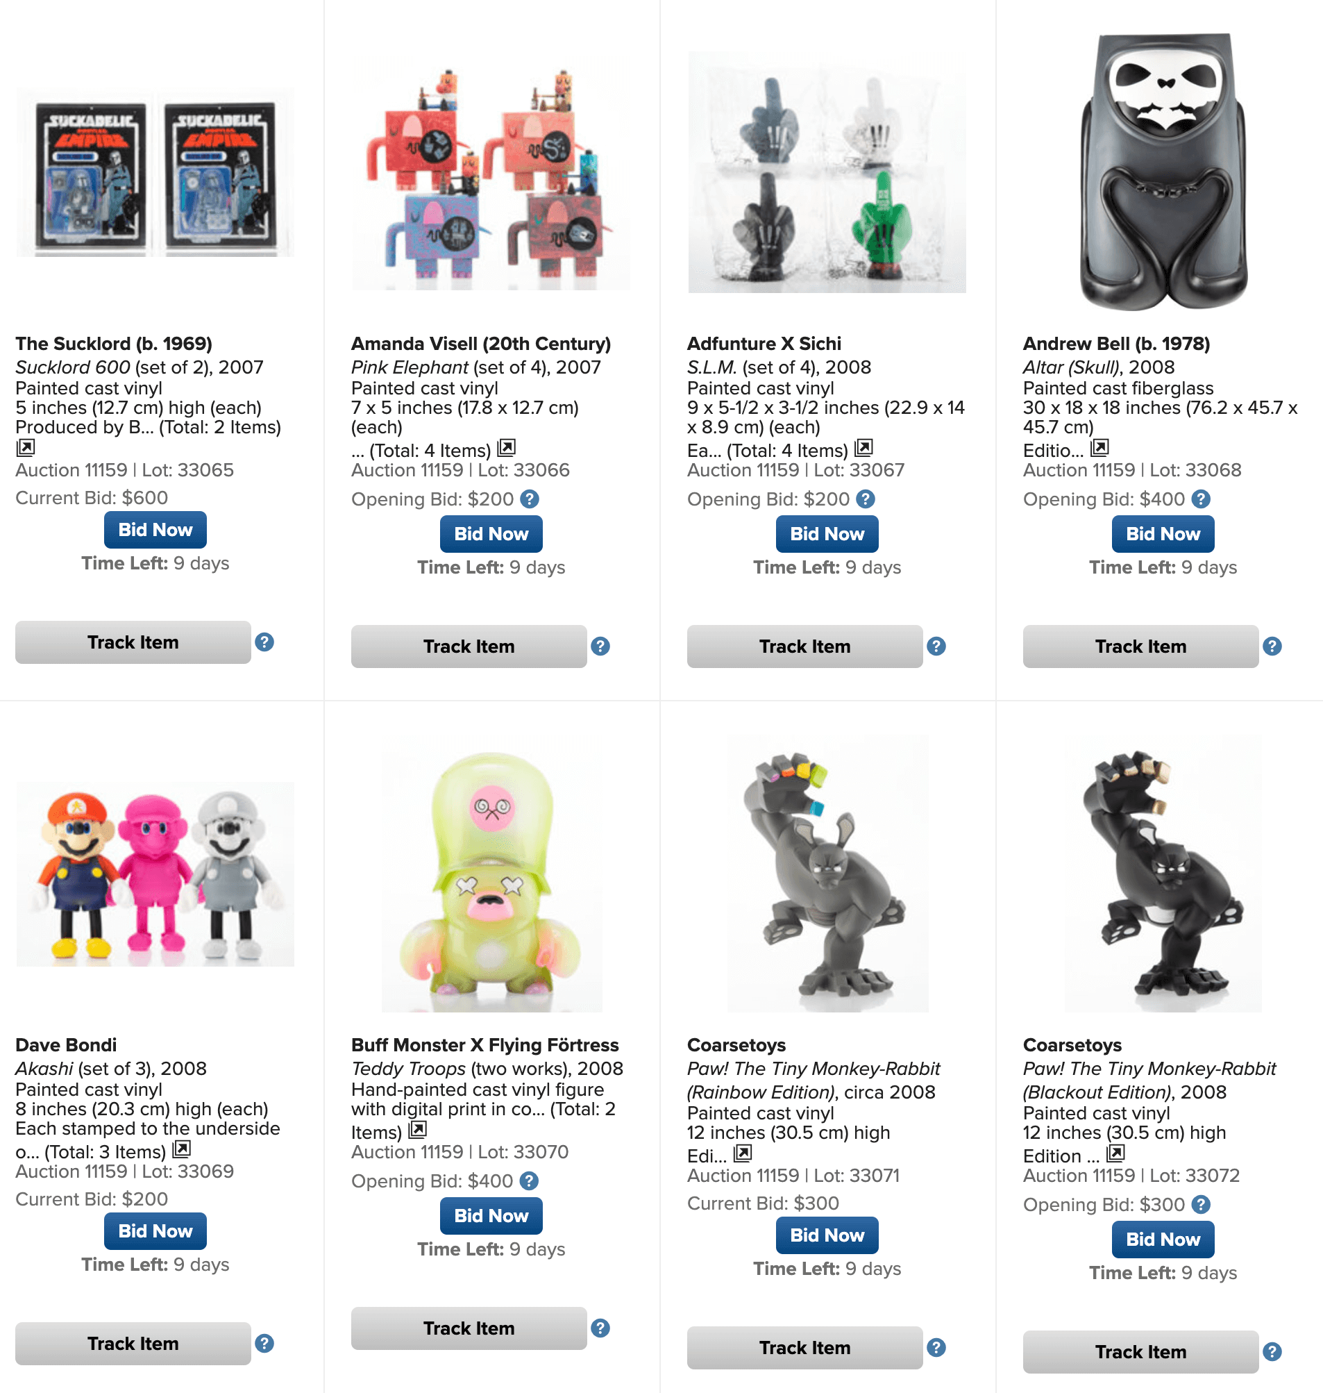Bid Now on Paw! Rainbow Edition lot
This screenshot has height=1393, width=1323.
click(827, 1235)
